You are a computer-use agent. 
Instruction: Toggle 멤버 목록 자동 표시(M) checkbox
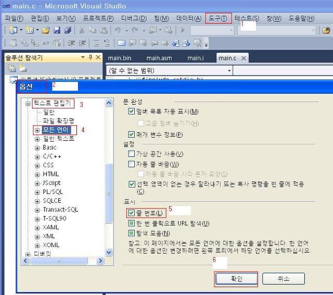[x=132, y=111]
